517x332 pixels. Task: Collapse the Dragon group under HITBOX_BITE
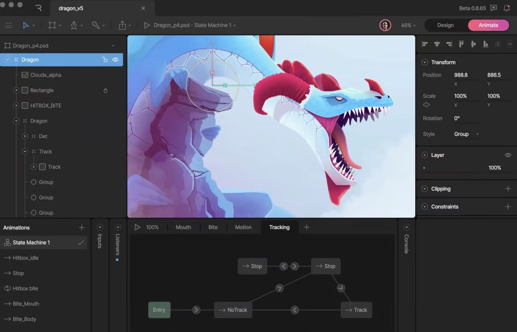point(16,121)
